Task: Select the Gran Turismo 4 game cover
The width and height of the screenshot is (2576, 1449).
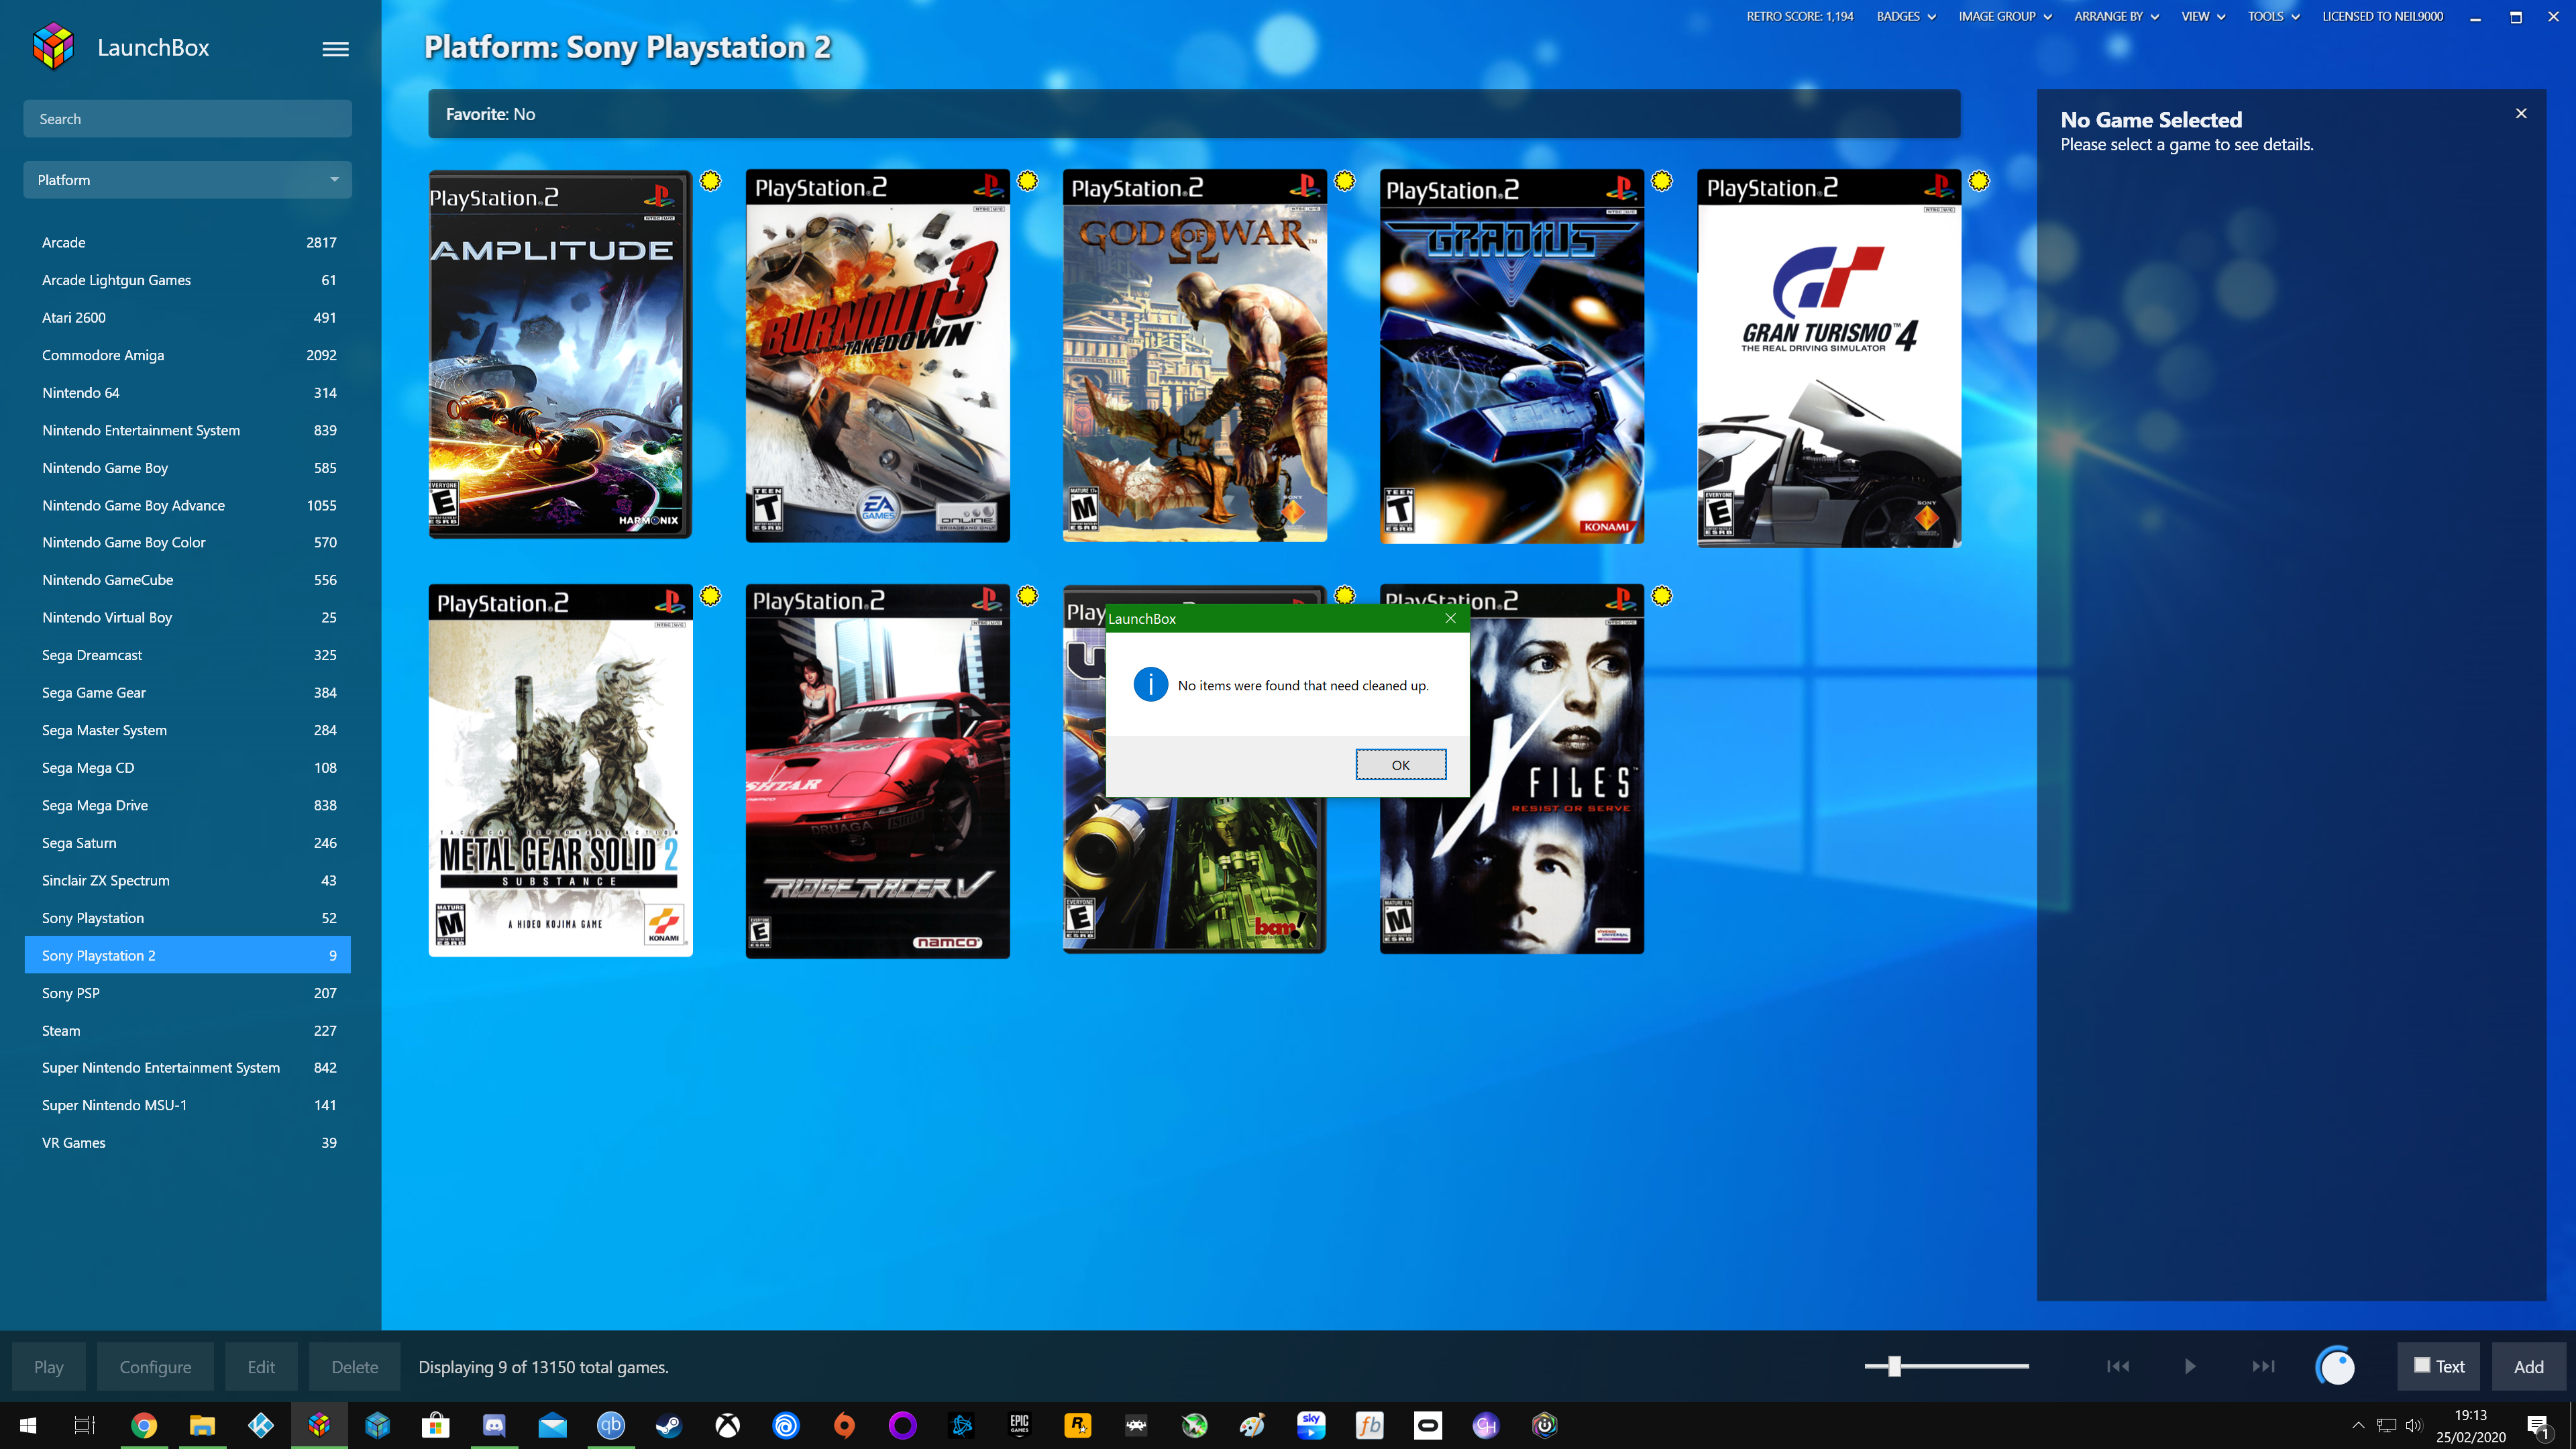Action: tap(1829, 358)
